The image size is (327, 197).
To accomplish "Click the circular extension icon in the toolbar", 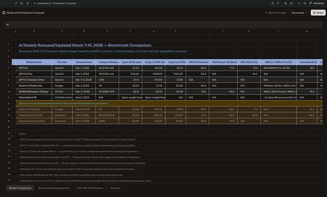I will tap(291, 3).
